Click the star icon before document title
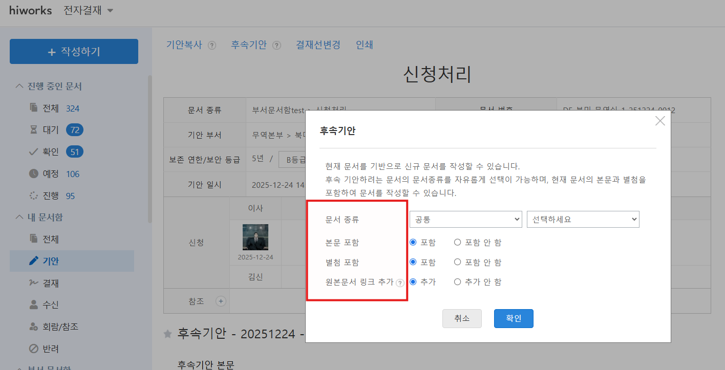This screenshot has height=370, width=725. [x=167, y=334]
